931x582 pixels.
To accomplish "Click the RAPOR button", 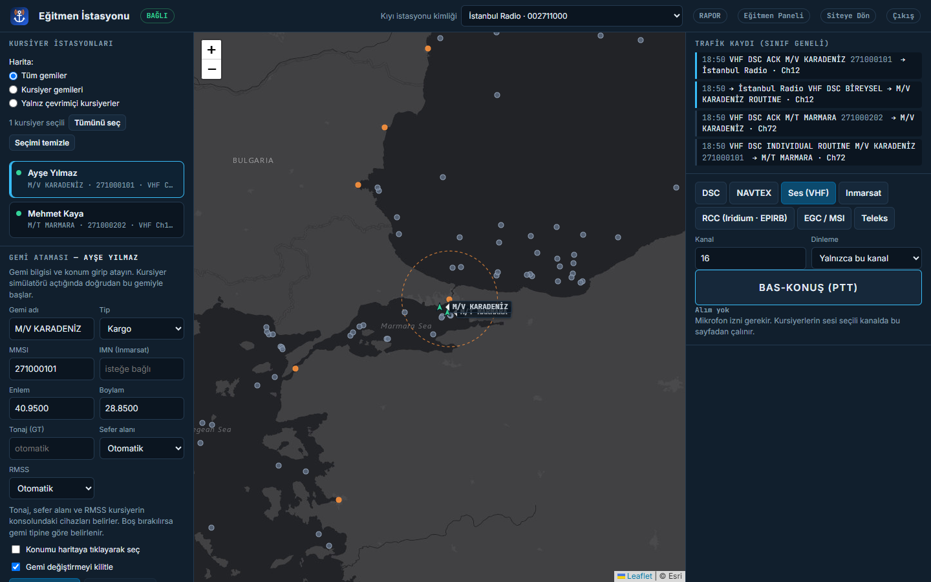I will (710, 16).
